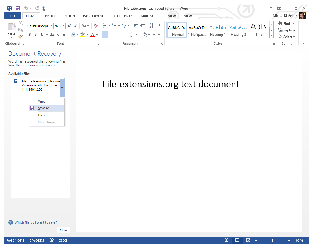The height and width of the screenshot is (249, 314).
Task: Expand the Styles gallery More arrow
Action: point(271,35)
